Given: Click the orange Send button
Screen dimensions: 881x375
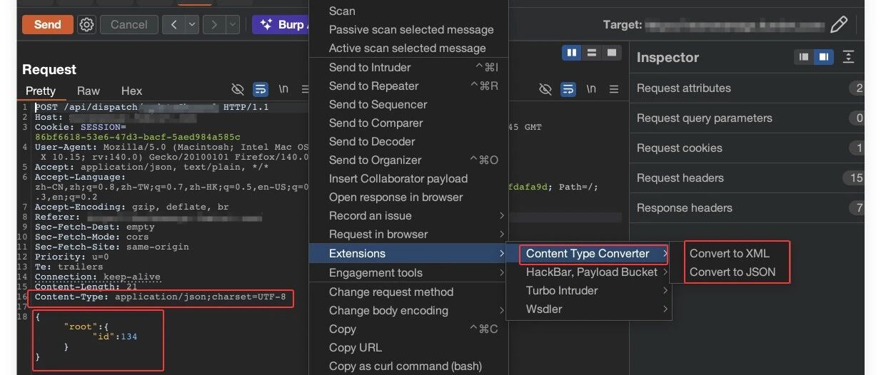Looking at the screenshot, I should pos(48,24).
